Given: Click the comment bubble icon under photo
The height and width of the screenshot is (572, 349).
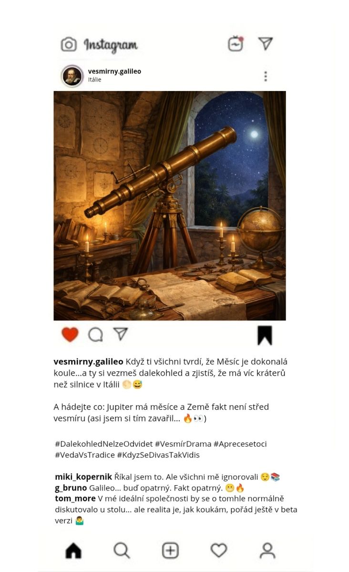Looking at the screenshot, I should tap(95, 335).
